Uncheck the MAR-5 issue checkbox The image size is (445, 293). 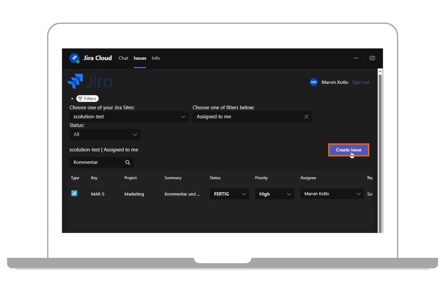tap(74, 193)
